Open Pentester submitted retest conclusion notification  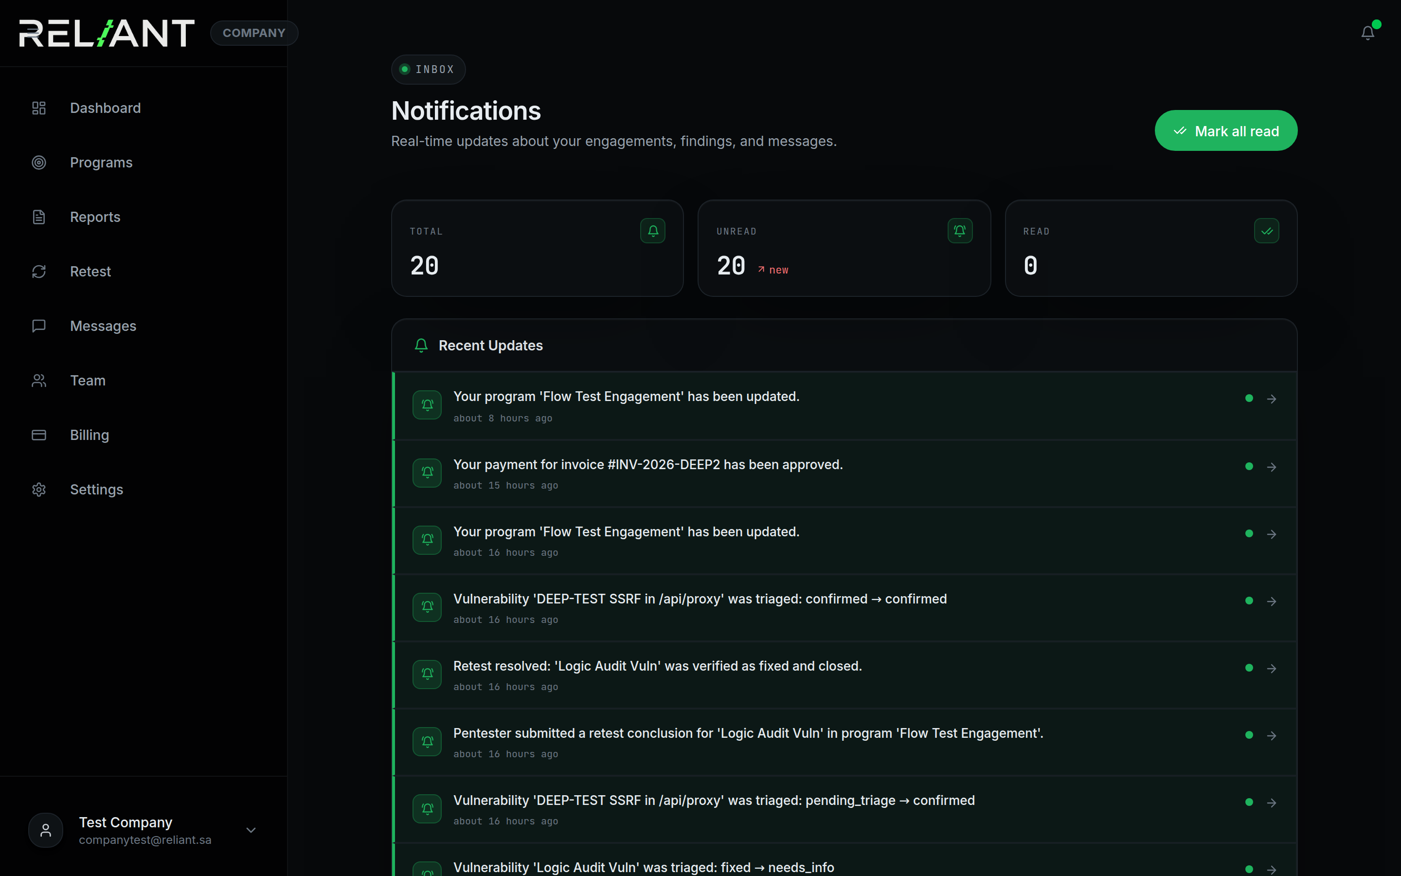coord(844,742)
